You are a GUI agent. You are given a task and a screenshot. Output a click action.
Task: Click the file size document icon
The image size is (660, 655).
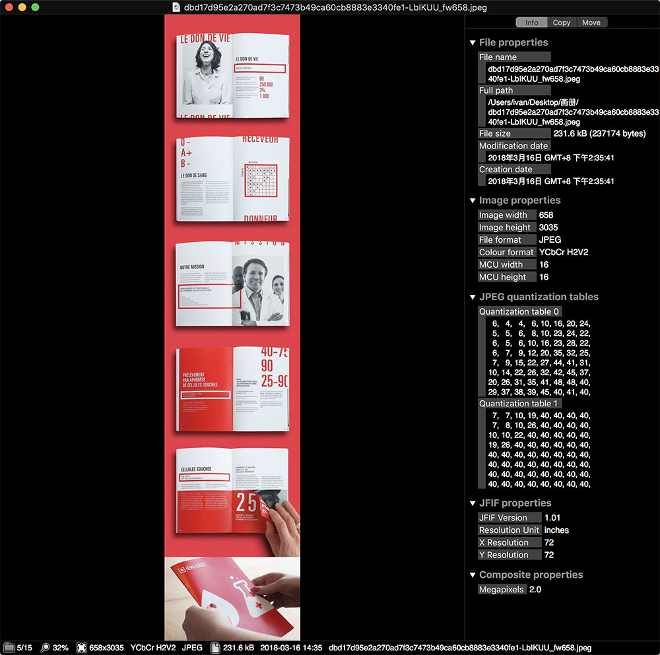coord(215,648)
